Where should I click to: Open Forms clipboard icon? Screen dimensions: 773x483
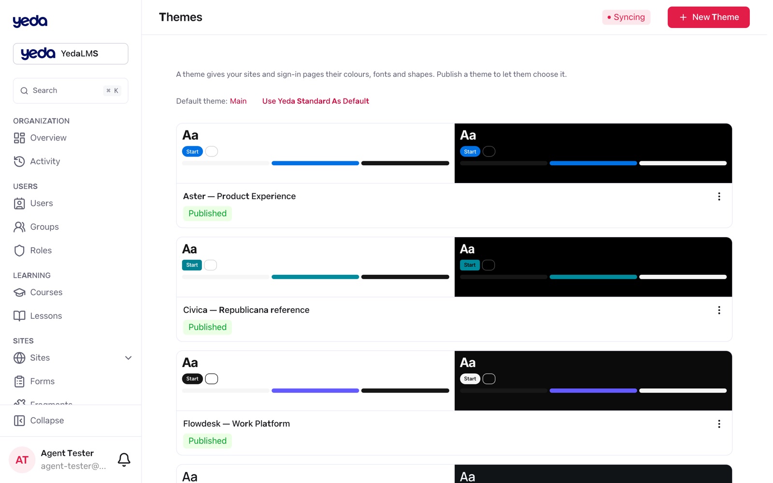(x=19, y=382)
